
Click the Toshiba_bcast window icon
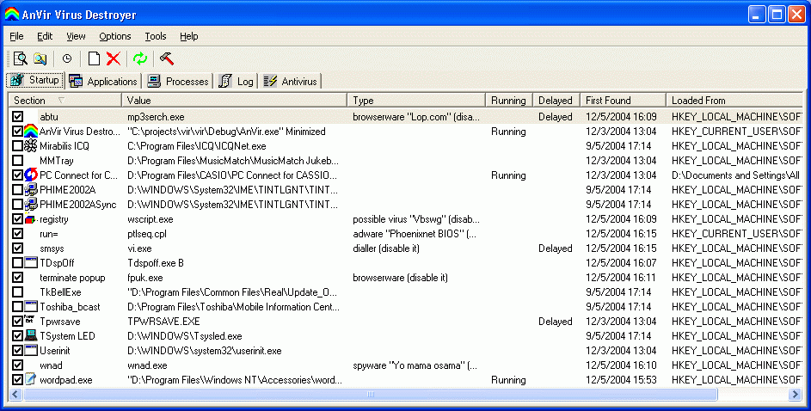coord(30,307)
